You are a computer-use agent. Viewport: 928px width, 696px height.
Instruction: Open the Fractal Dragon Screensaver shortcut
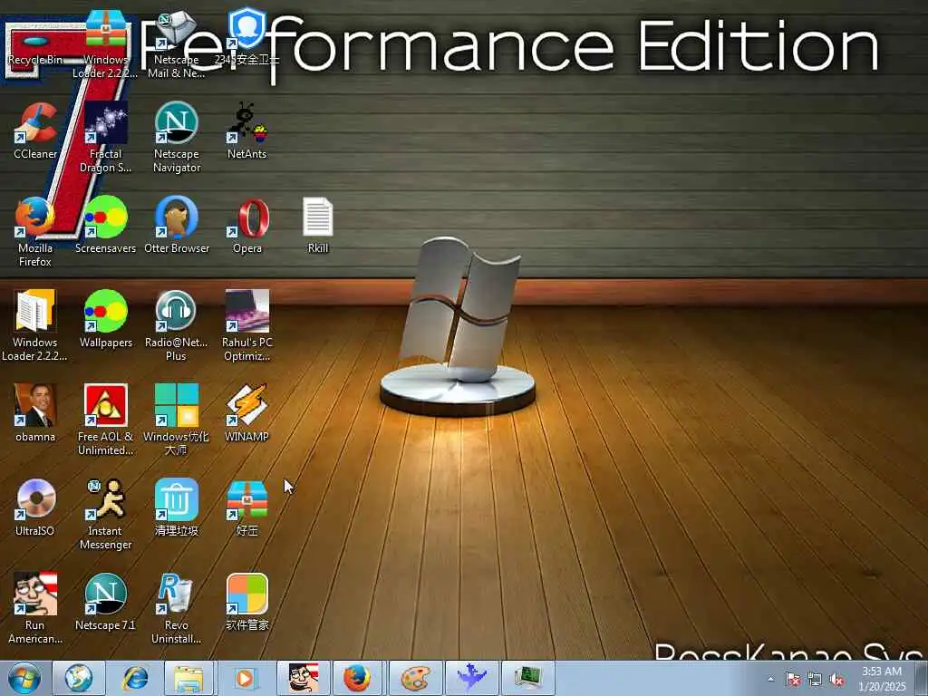point(105,138)
